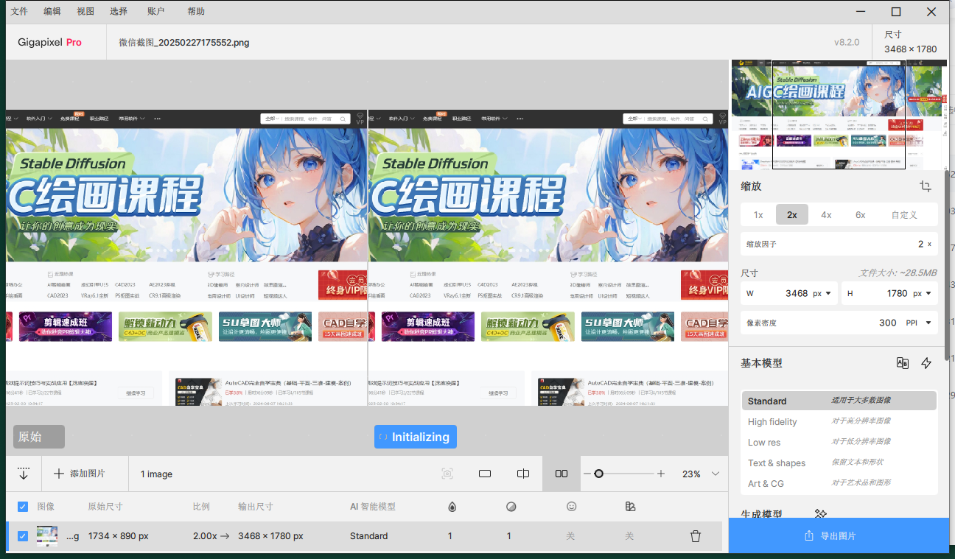Click the 添加图片 add image button

point(80,474)
